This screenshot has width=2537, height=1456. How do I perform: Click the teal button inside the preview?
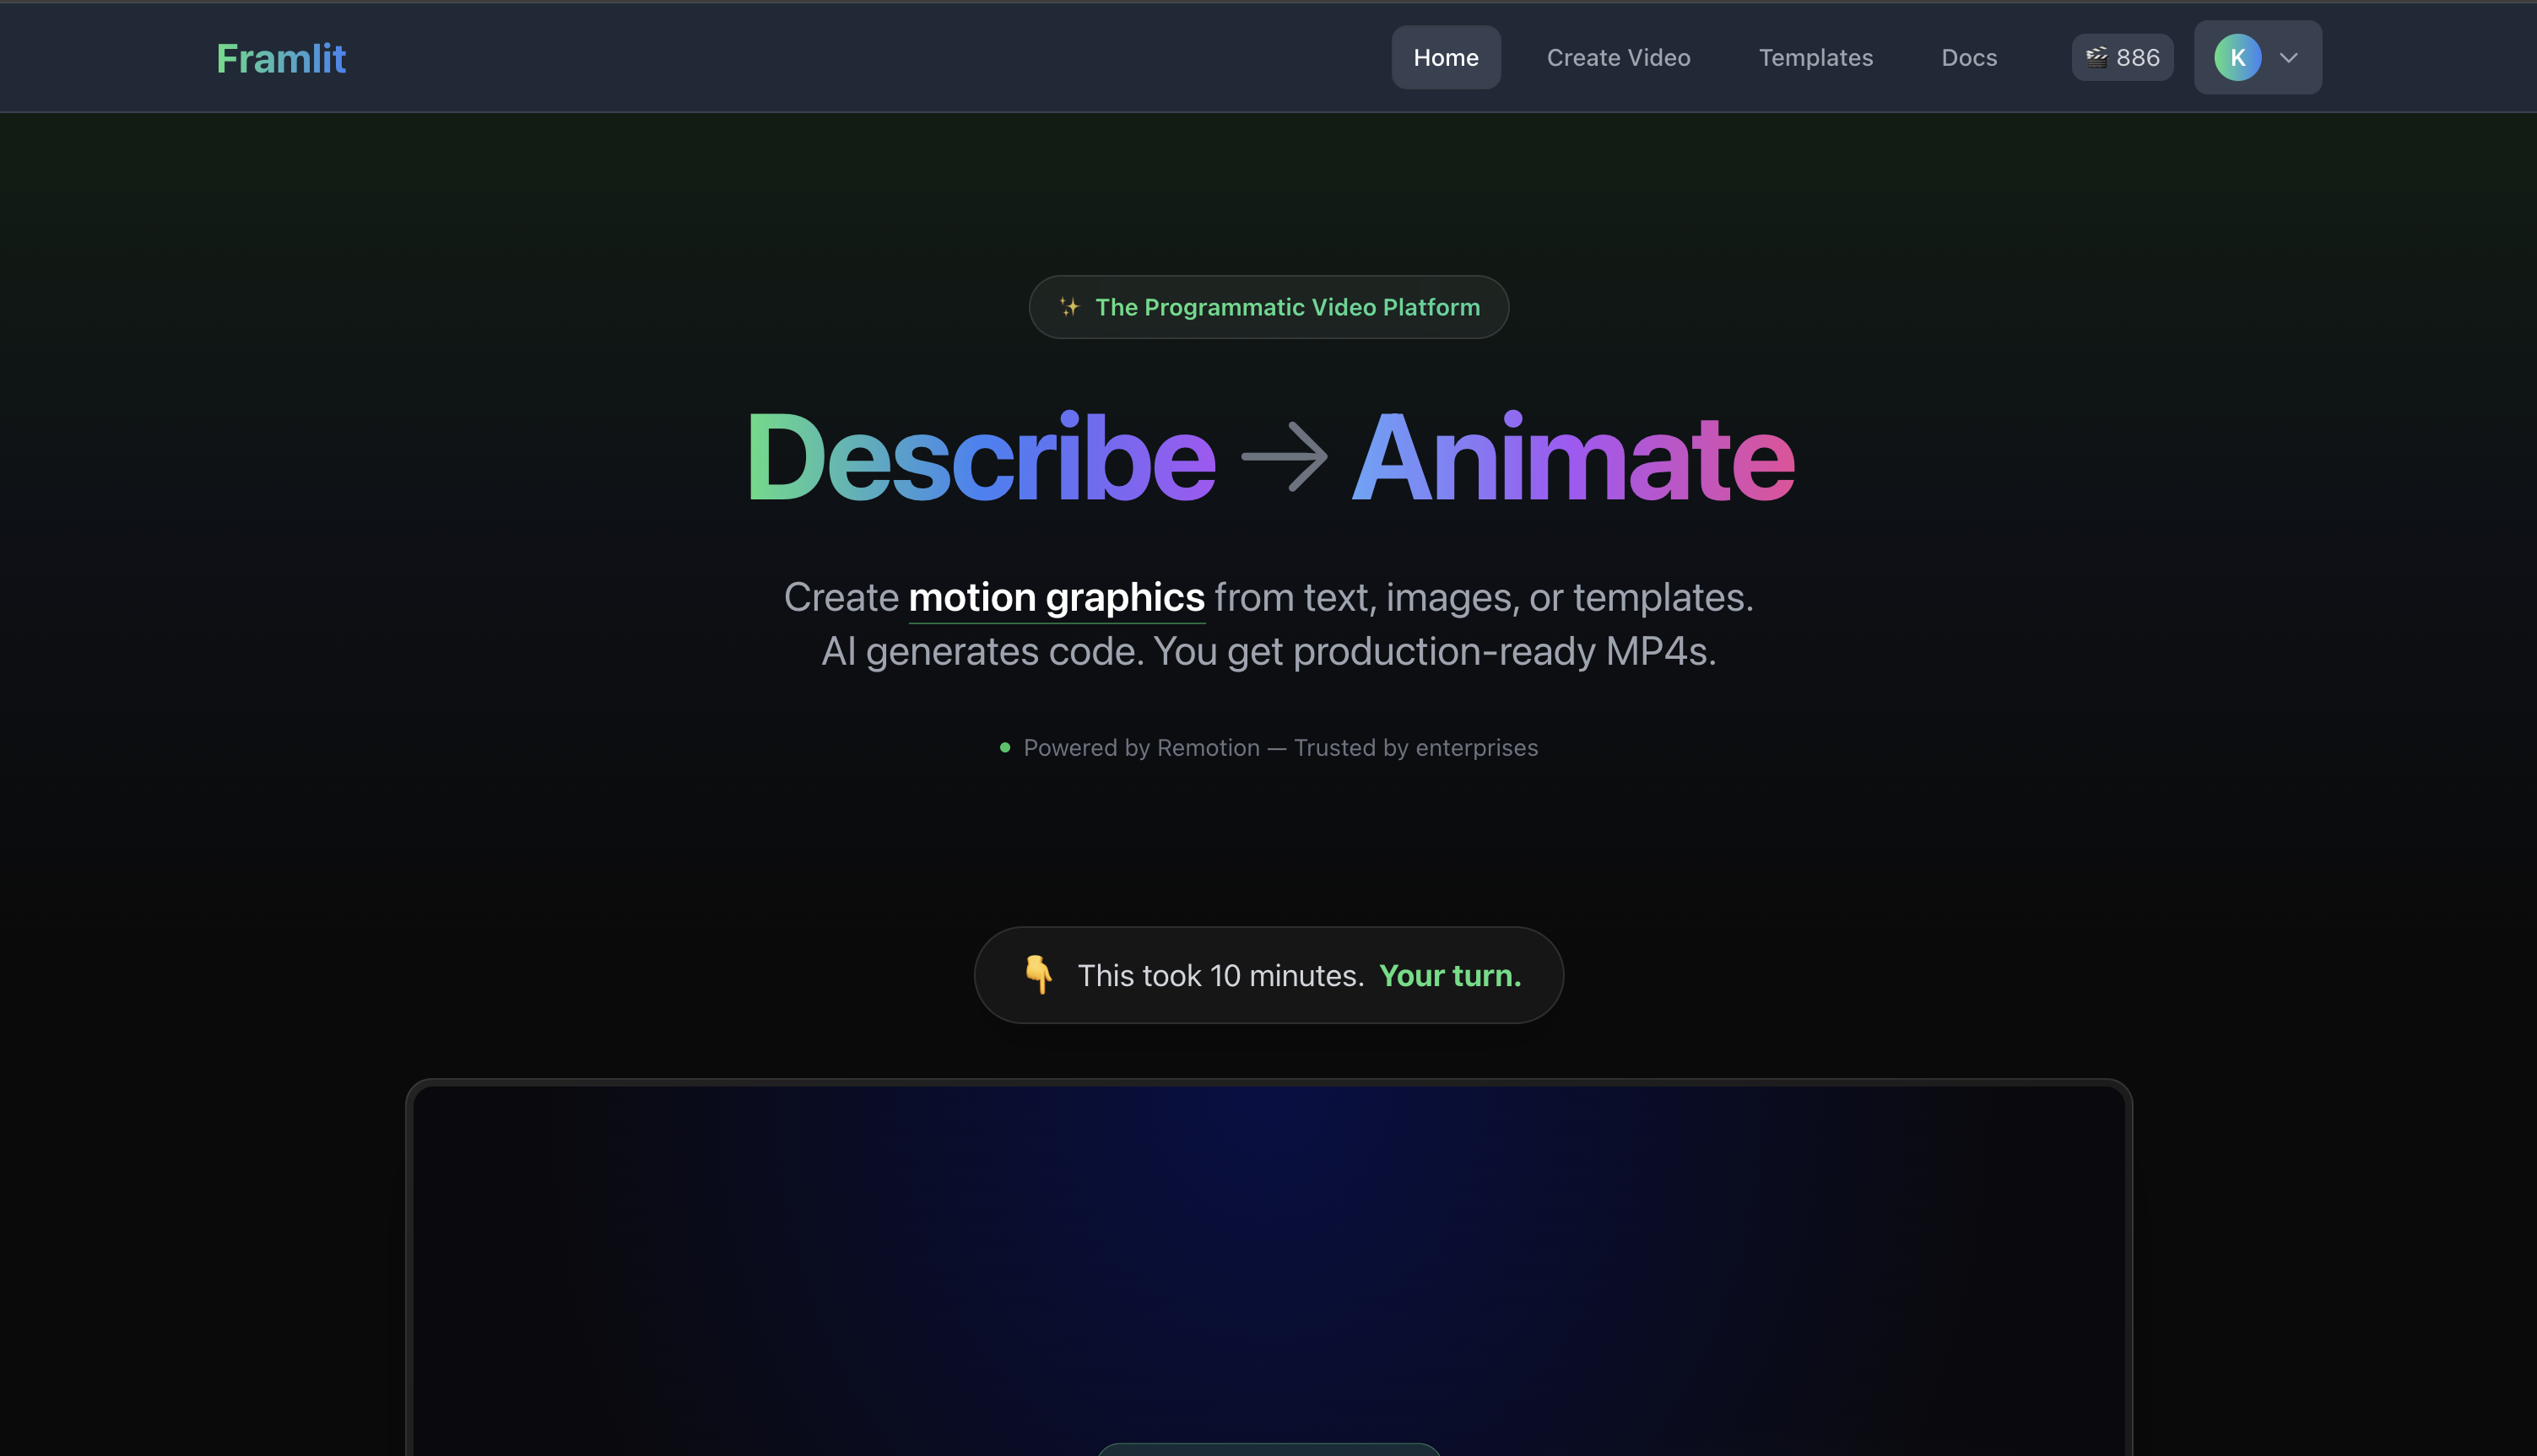click(x=1268, y=1450)
